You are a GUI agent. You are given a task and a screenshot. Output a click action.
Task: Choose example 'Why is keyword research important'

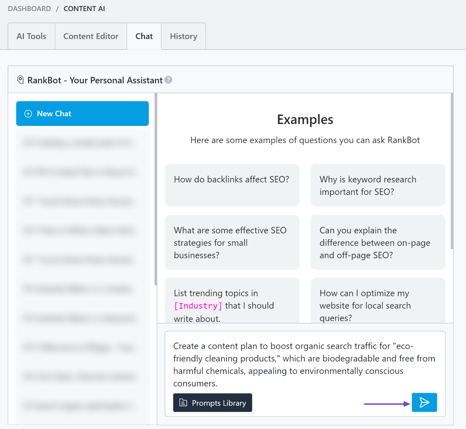point(378,185)
